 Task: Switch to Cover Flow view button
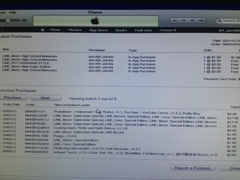coord(201,20)
